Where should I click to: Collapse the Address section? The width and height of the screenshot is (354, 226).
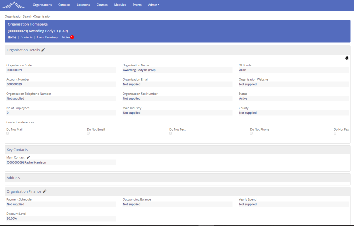coord(13,177)
